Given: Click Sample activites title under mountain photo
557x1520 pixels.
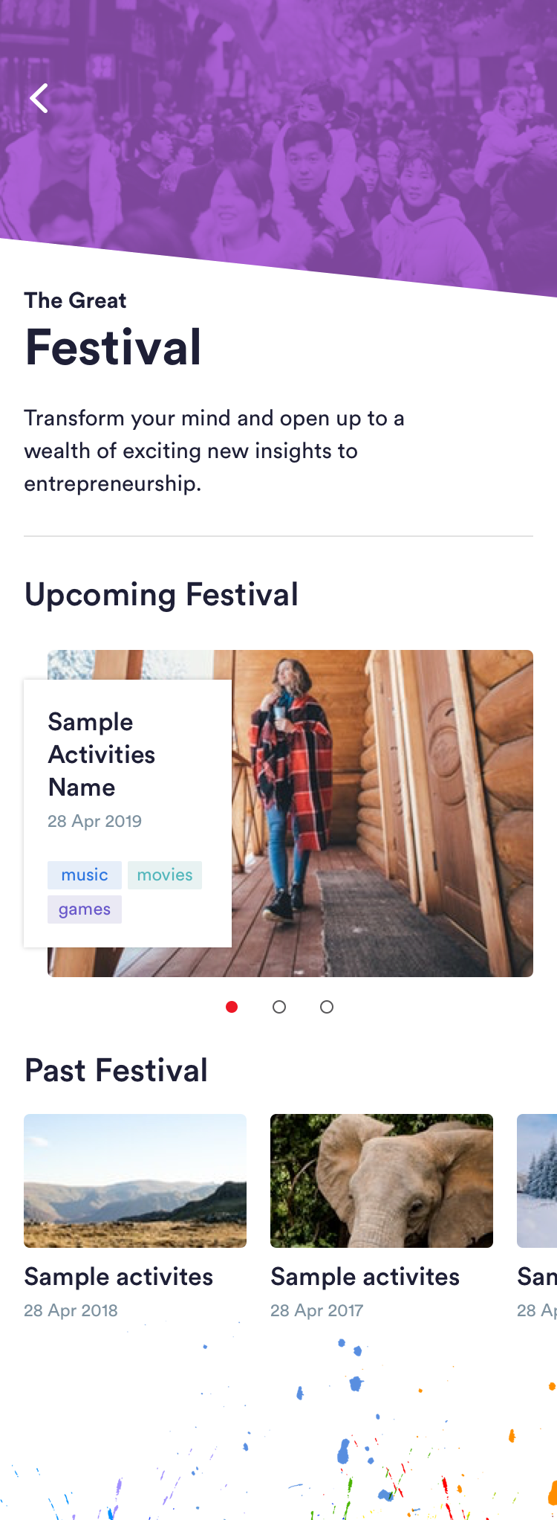Looking at the screenshot, I should pos(119,1277).
